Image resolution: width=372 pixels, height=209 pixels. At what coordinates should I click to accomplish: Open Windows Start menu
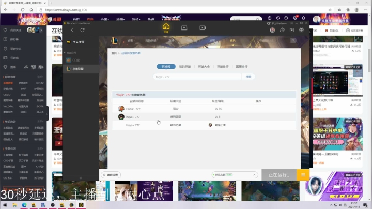(x=5, y=205)
